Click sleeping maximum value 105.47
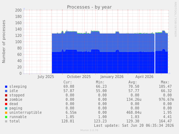179x134 pixels. pyautogui.click(x=165, y=87)
